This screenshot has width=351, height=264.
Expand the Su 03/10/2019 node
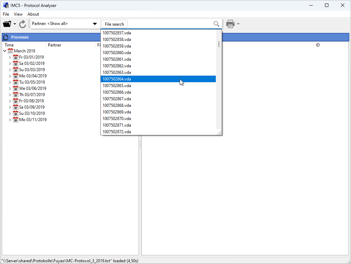pyautogui.click(x=10, y=113)
